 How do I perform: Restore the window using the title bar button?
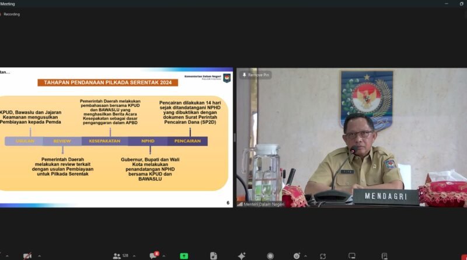coord(461,4)
